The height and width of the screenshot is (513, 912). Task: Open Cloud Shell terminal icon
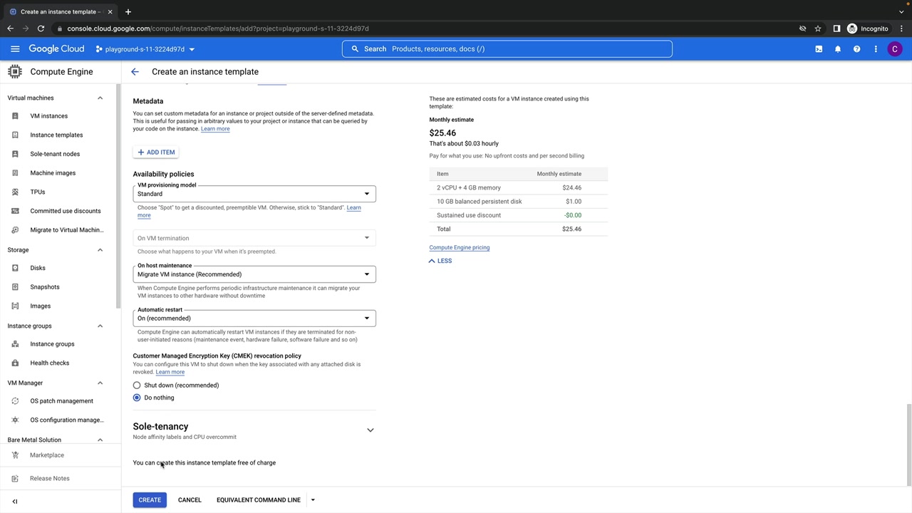click(819, 49)
